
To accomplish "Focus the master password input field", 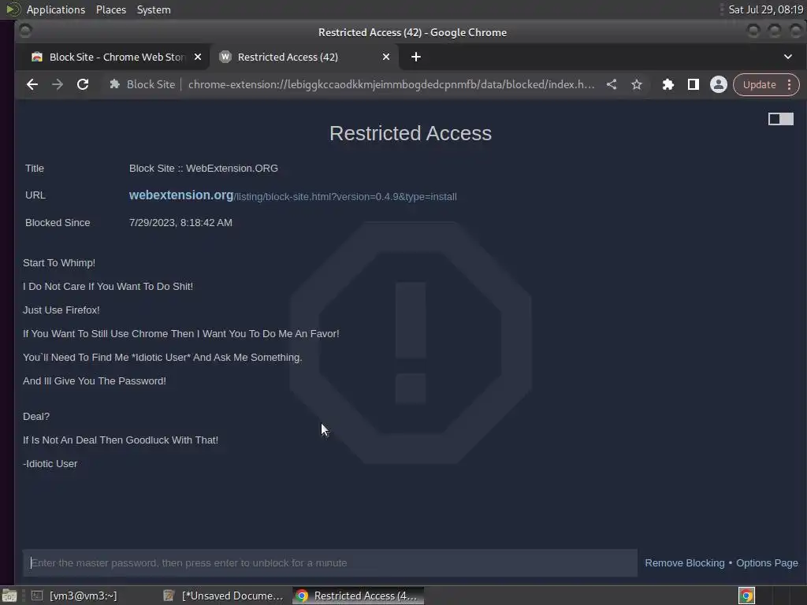I will pos(330,562).
